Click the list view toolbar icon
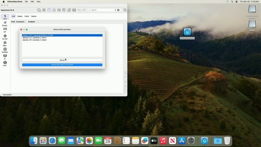Image resolution: width=261 pixels, height=147 pixels. [x=44, y=10]
